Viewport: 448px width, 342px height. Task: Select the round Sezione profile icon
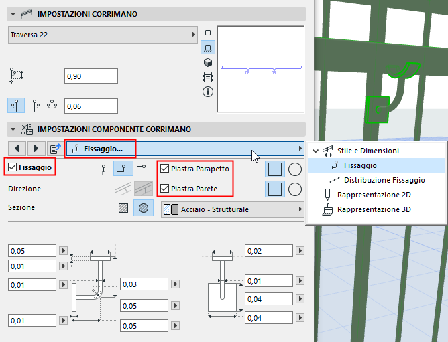(x=144, y=208)
